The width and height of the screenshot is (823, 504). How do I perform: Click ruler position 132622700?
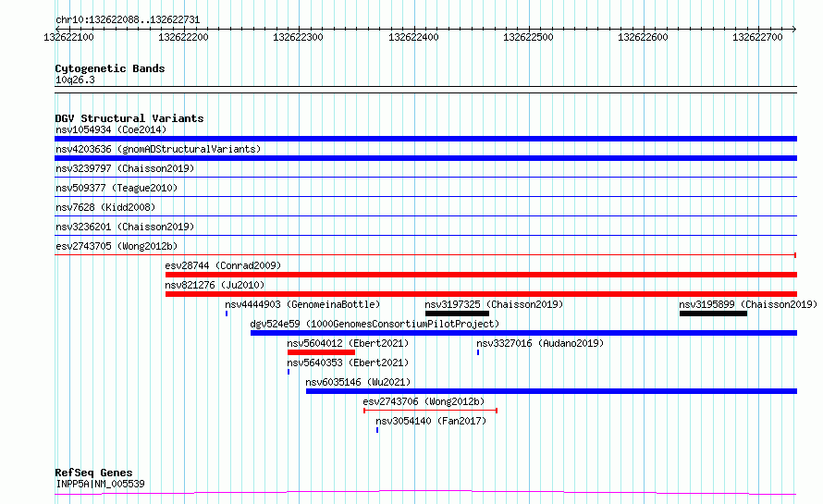click(757, 37)
